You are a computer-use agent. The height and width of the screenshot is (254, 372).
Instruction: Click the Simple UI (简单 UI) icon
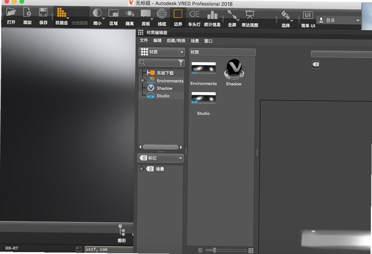[x=308, y=15]
